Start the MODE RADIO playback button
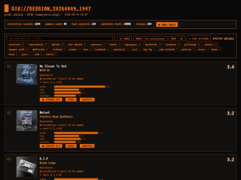The width and height of the screenshot is (241, 180). (x=167, y=24)
